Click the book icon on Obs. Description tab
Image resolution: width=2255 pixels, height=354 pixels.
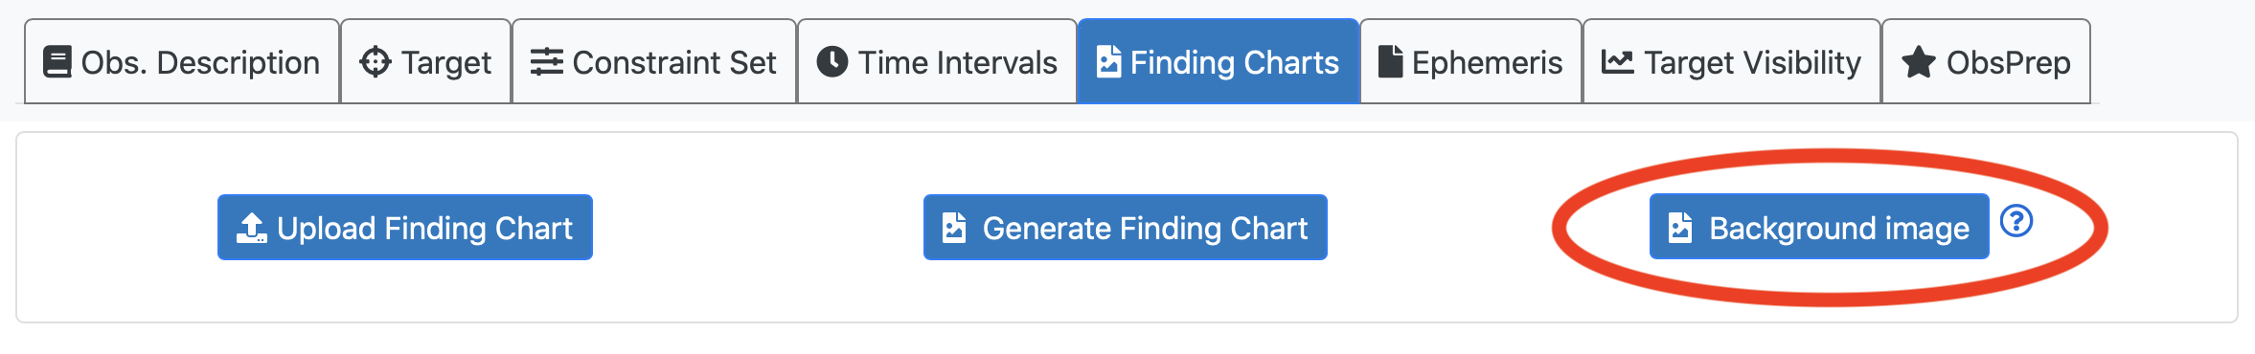[x=57, y=62]
